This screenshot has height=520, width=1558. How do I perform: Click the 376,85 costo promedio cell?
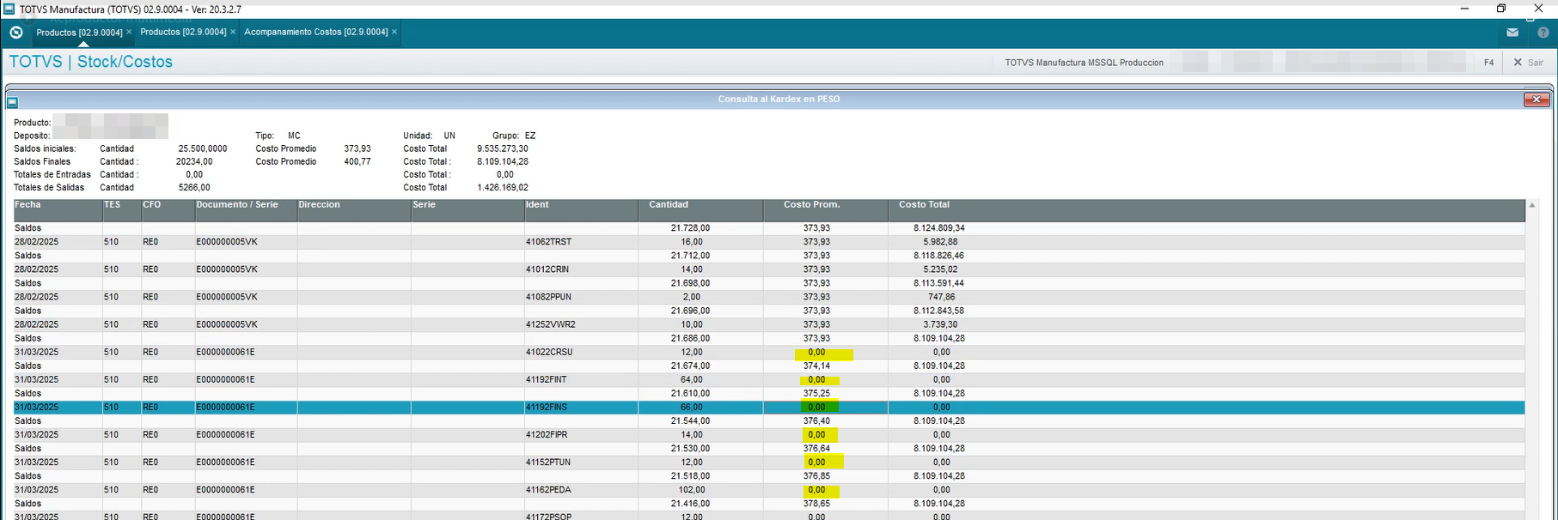[x=816, y=475]
